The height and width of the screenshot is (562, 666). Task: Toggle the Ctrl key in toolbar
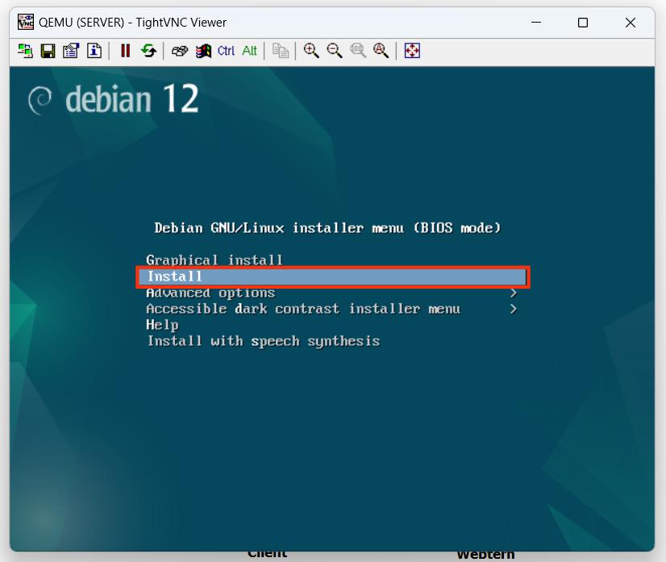[x=227, y=51]
